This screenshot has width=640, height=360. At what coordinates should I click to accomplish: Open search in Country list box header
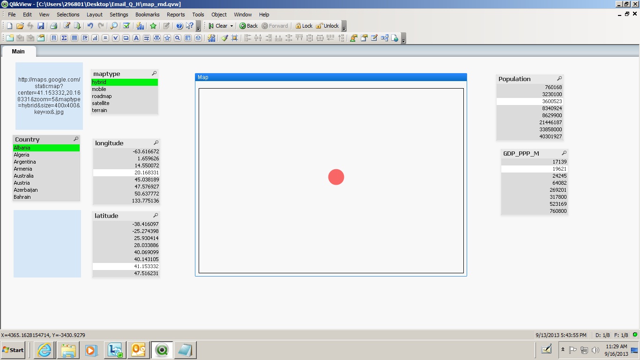tap(76, 139)
